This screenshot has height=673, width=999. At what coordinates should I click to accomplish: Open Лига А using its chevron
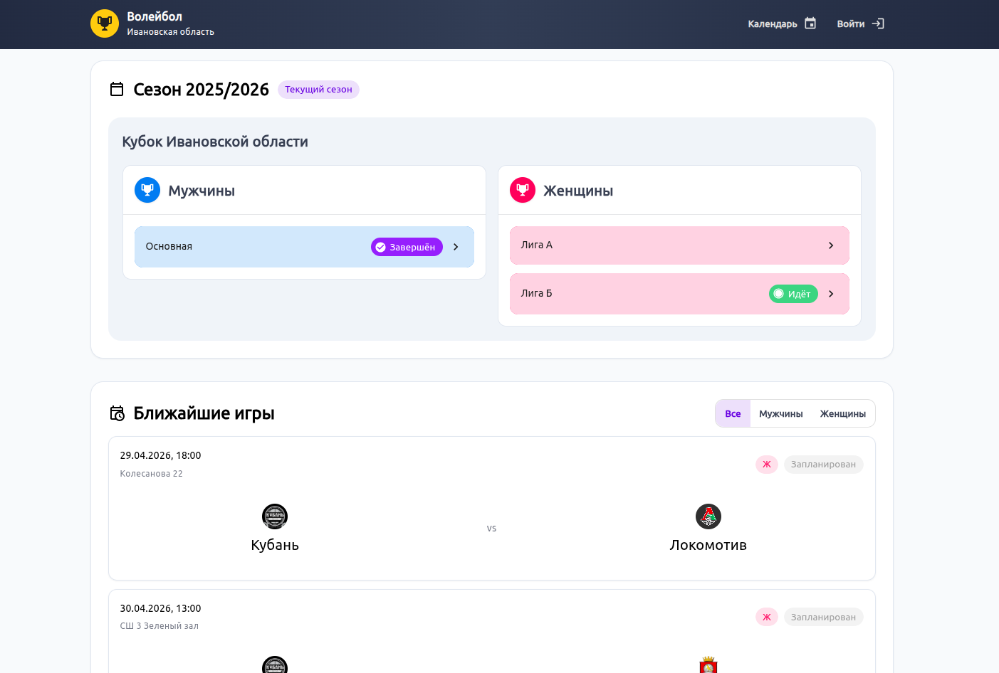tap(831, 245)
